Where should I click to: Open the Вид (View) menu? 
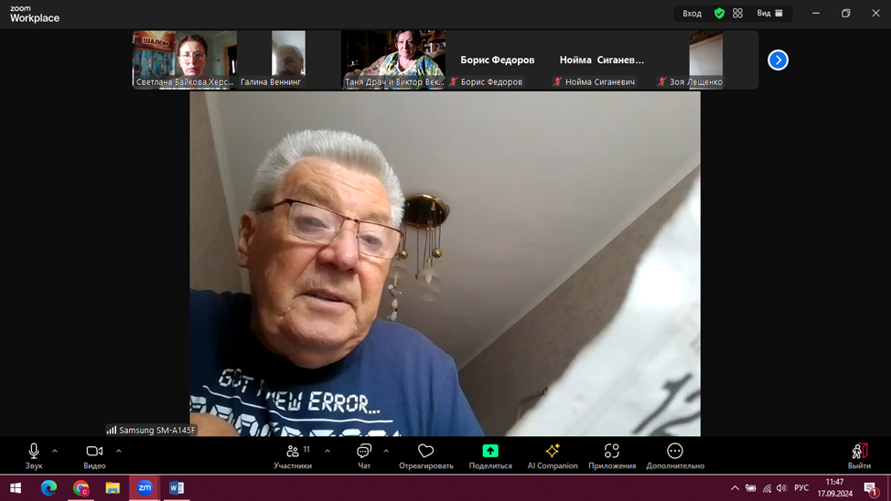tap(769, 14)
